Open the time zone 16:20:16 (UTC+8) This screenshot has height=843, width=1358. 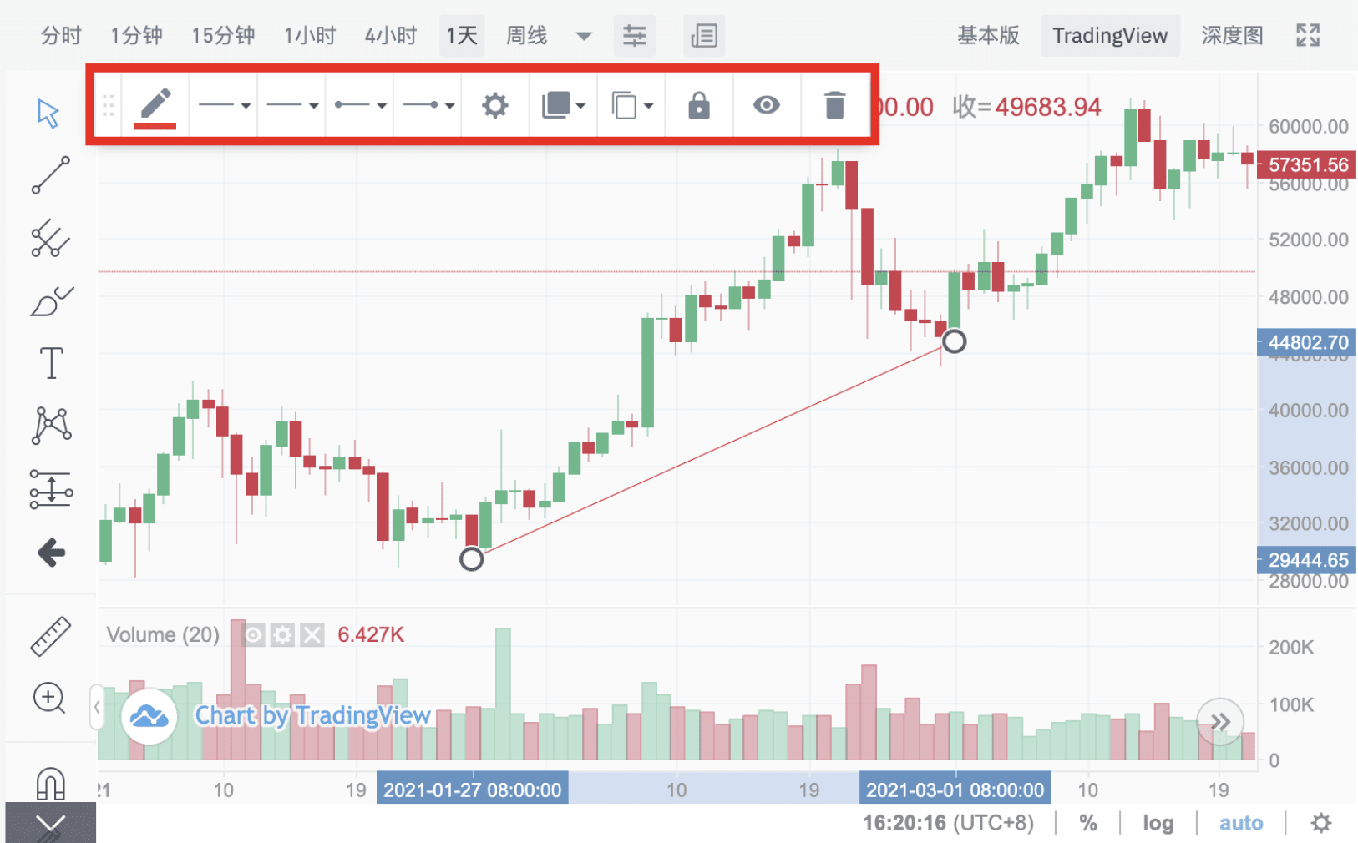948,824
